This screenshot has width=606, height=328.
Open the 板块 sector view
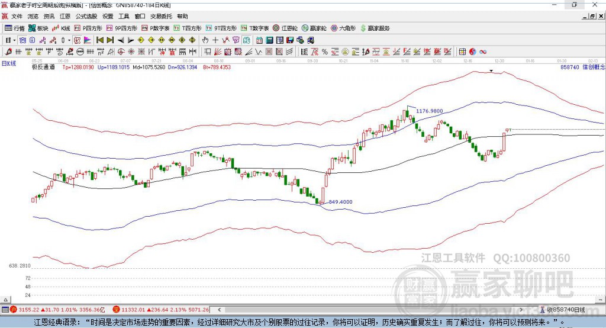point(38,28)
